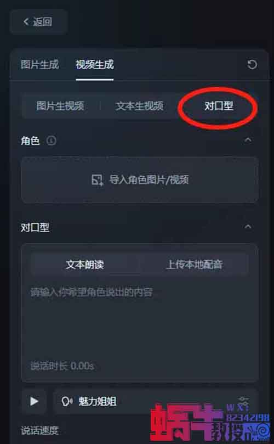Click the info icon beside 角色
The image size is (274, 444).
click(x=51, y=140)
